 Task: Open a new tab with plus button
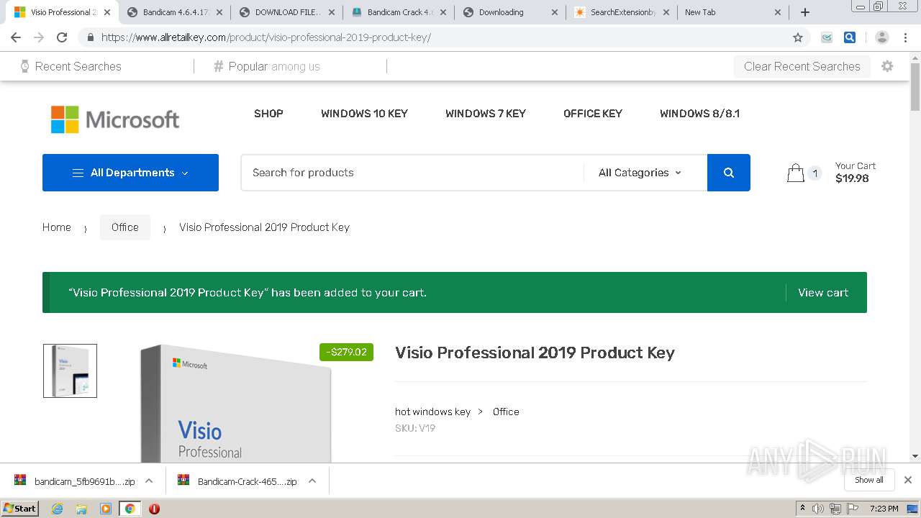click(805, 12)
